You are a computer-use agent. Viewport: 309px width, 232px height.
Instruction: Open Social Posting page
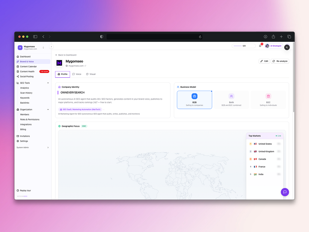point(33,76)
